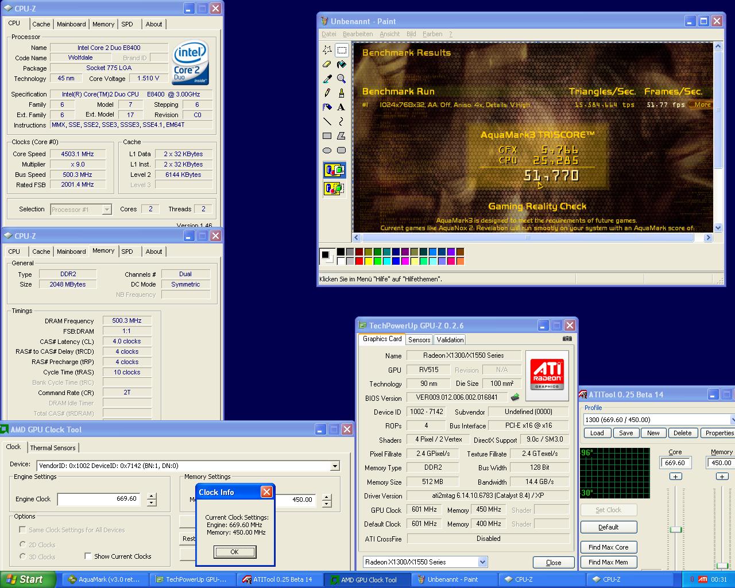This screenshot has width=735, height=588.
Task: Choose the Brush tool in Paint
Action: 342,92
